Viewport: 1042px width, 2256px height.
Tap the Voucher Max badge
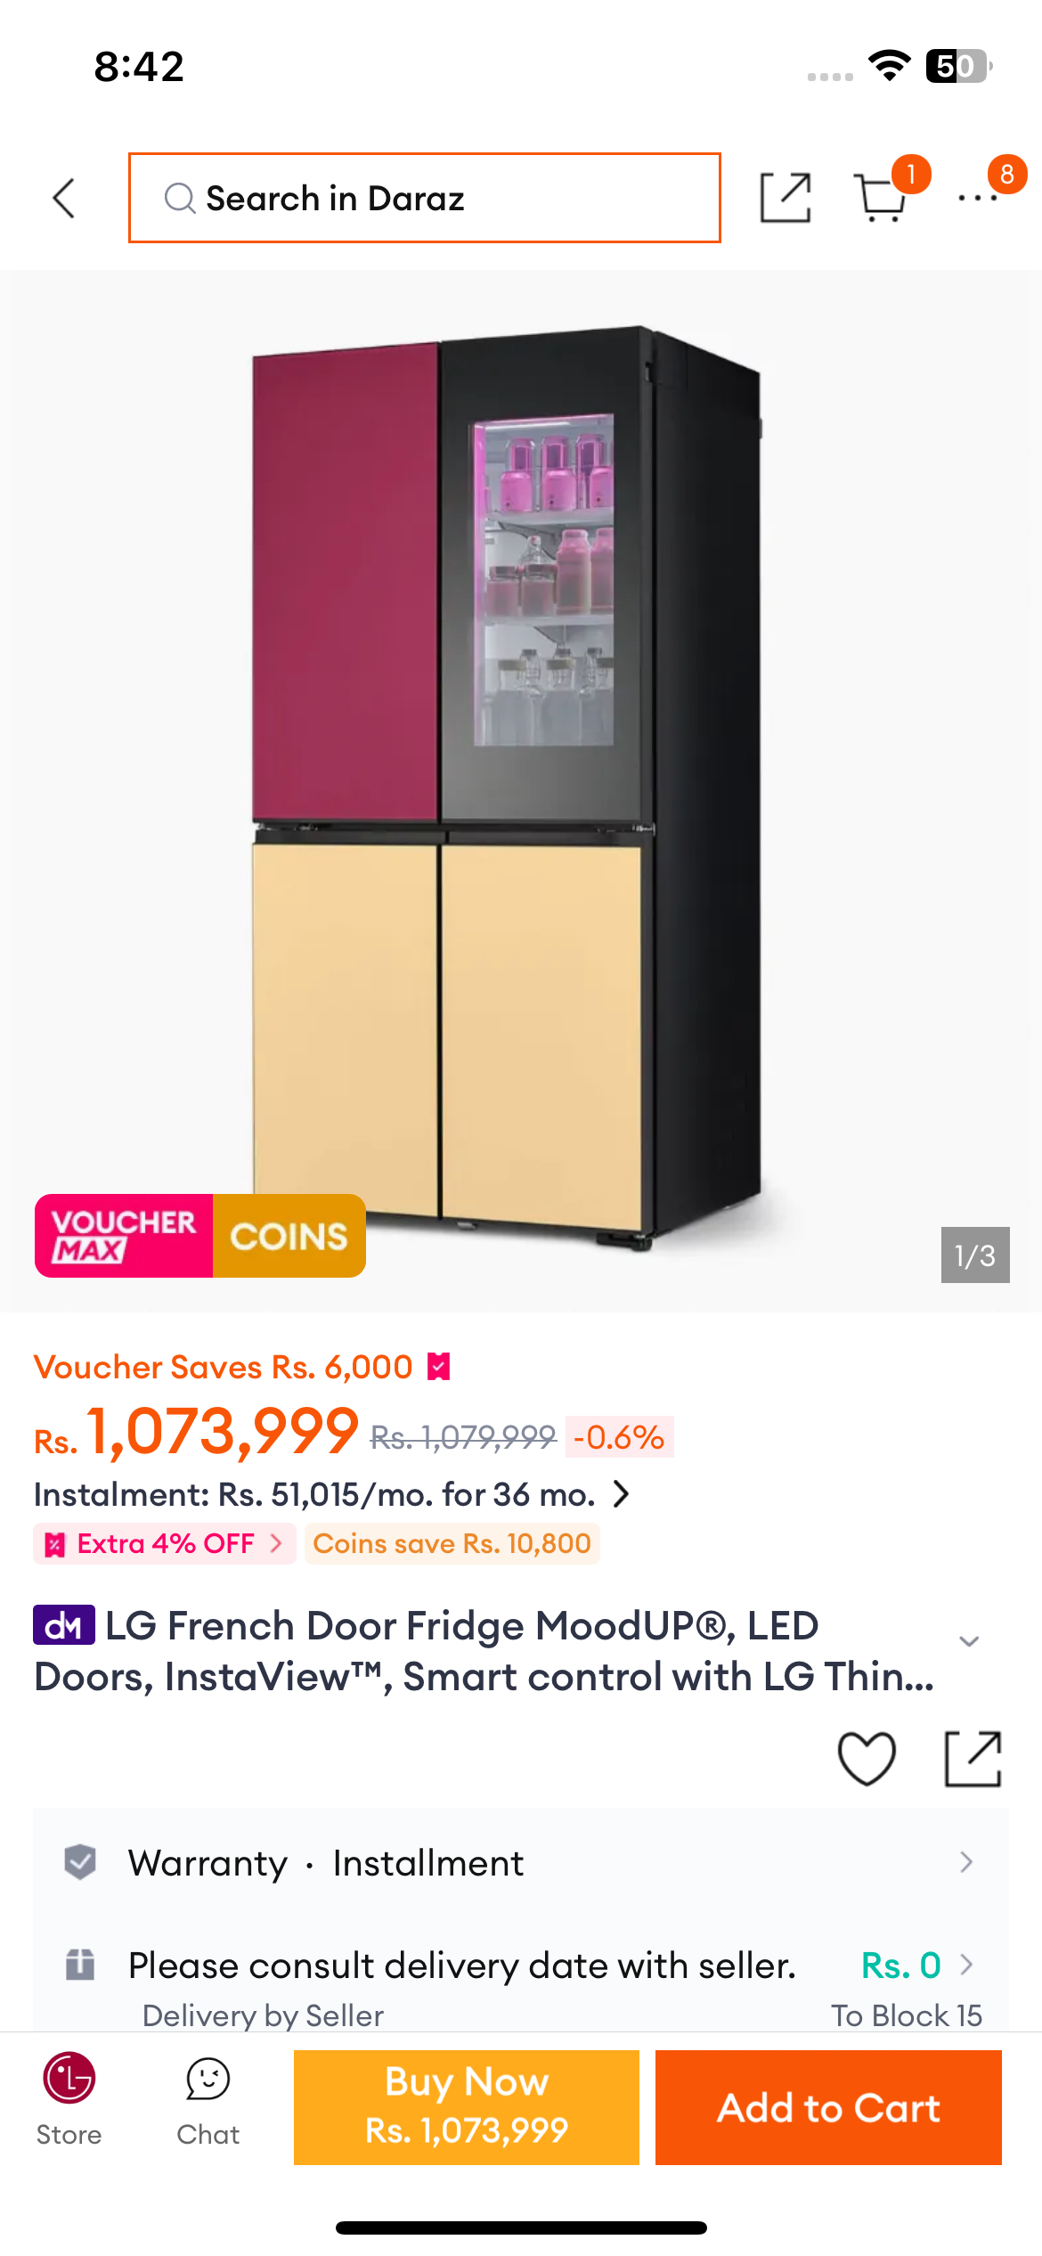(x=124, y=1236)
